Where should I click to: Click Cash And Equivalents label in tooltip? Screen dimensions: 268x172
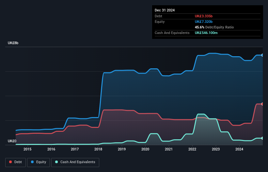tap(172, 33)
